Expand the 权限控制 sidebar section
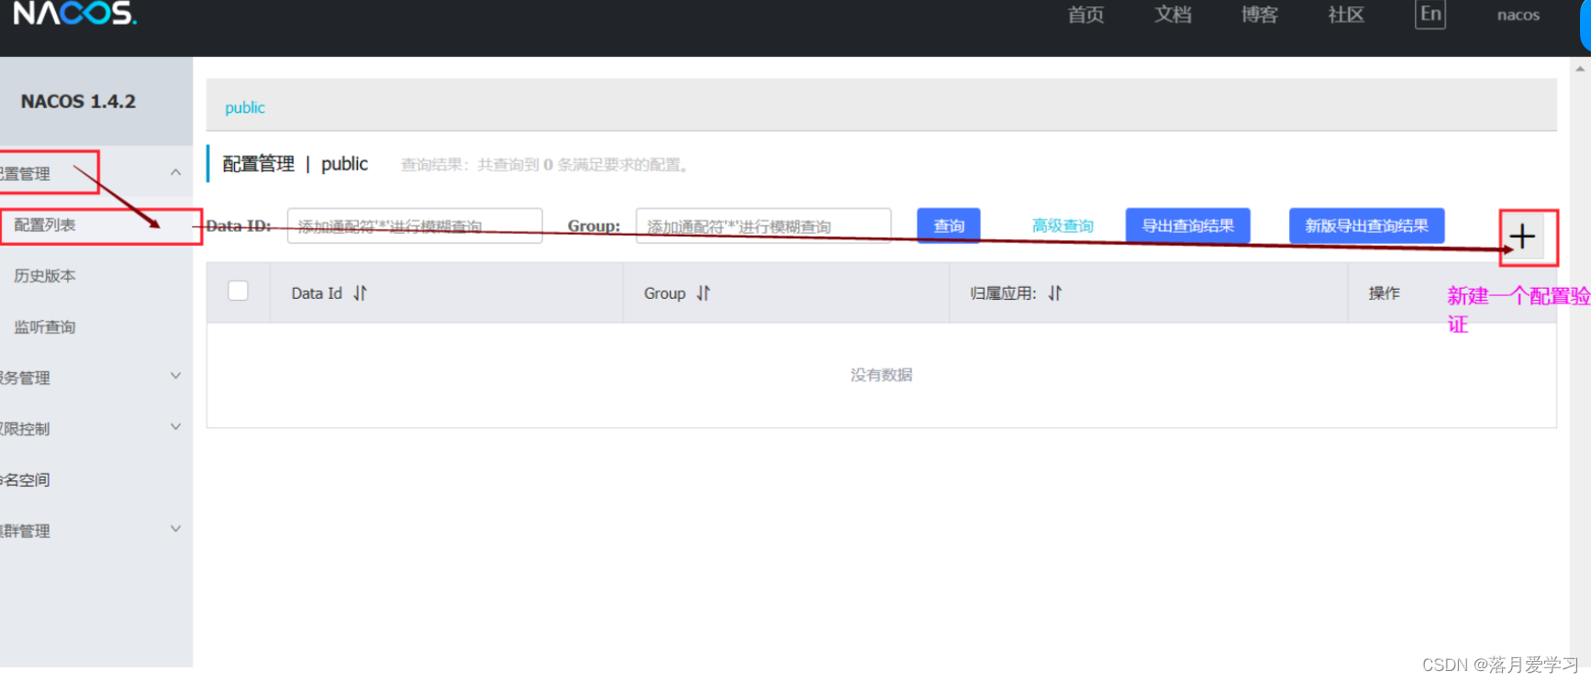 [x=175, y=427]
